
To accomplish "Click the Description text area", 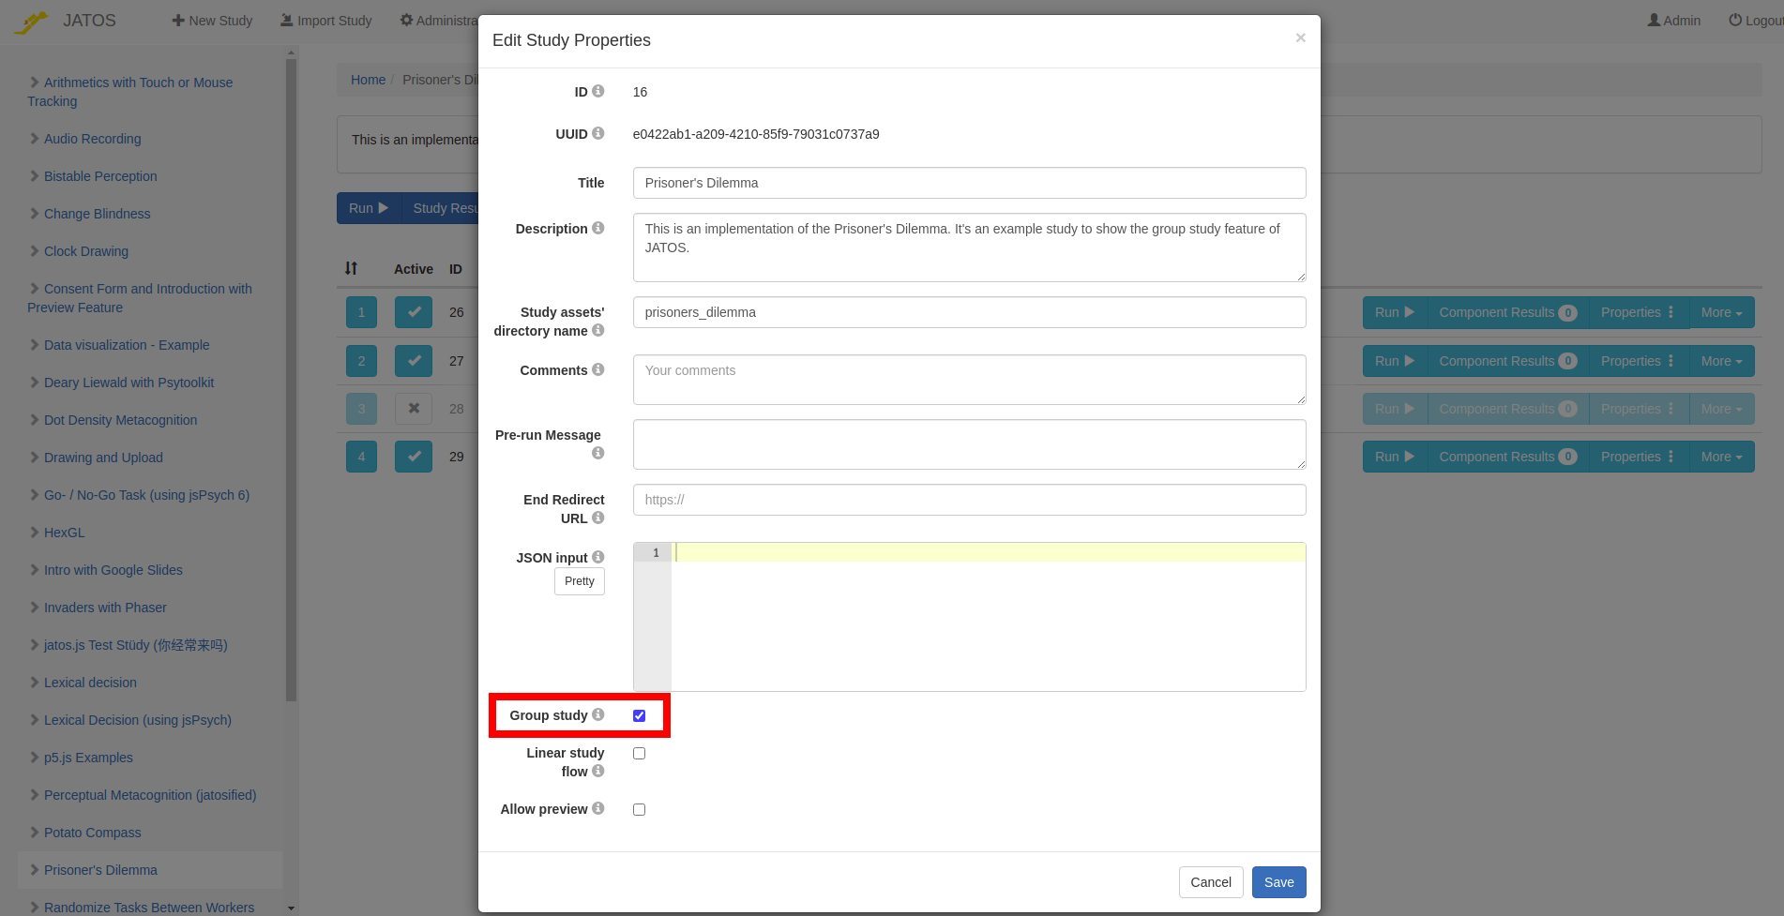I will coord(969,248).
